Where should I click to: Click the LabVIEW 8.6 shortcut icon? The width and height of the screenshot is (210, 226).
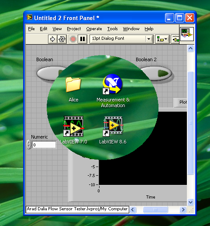(113, 126)
